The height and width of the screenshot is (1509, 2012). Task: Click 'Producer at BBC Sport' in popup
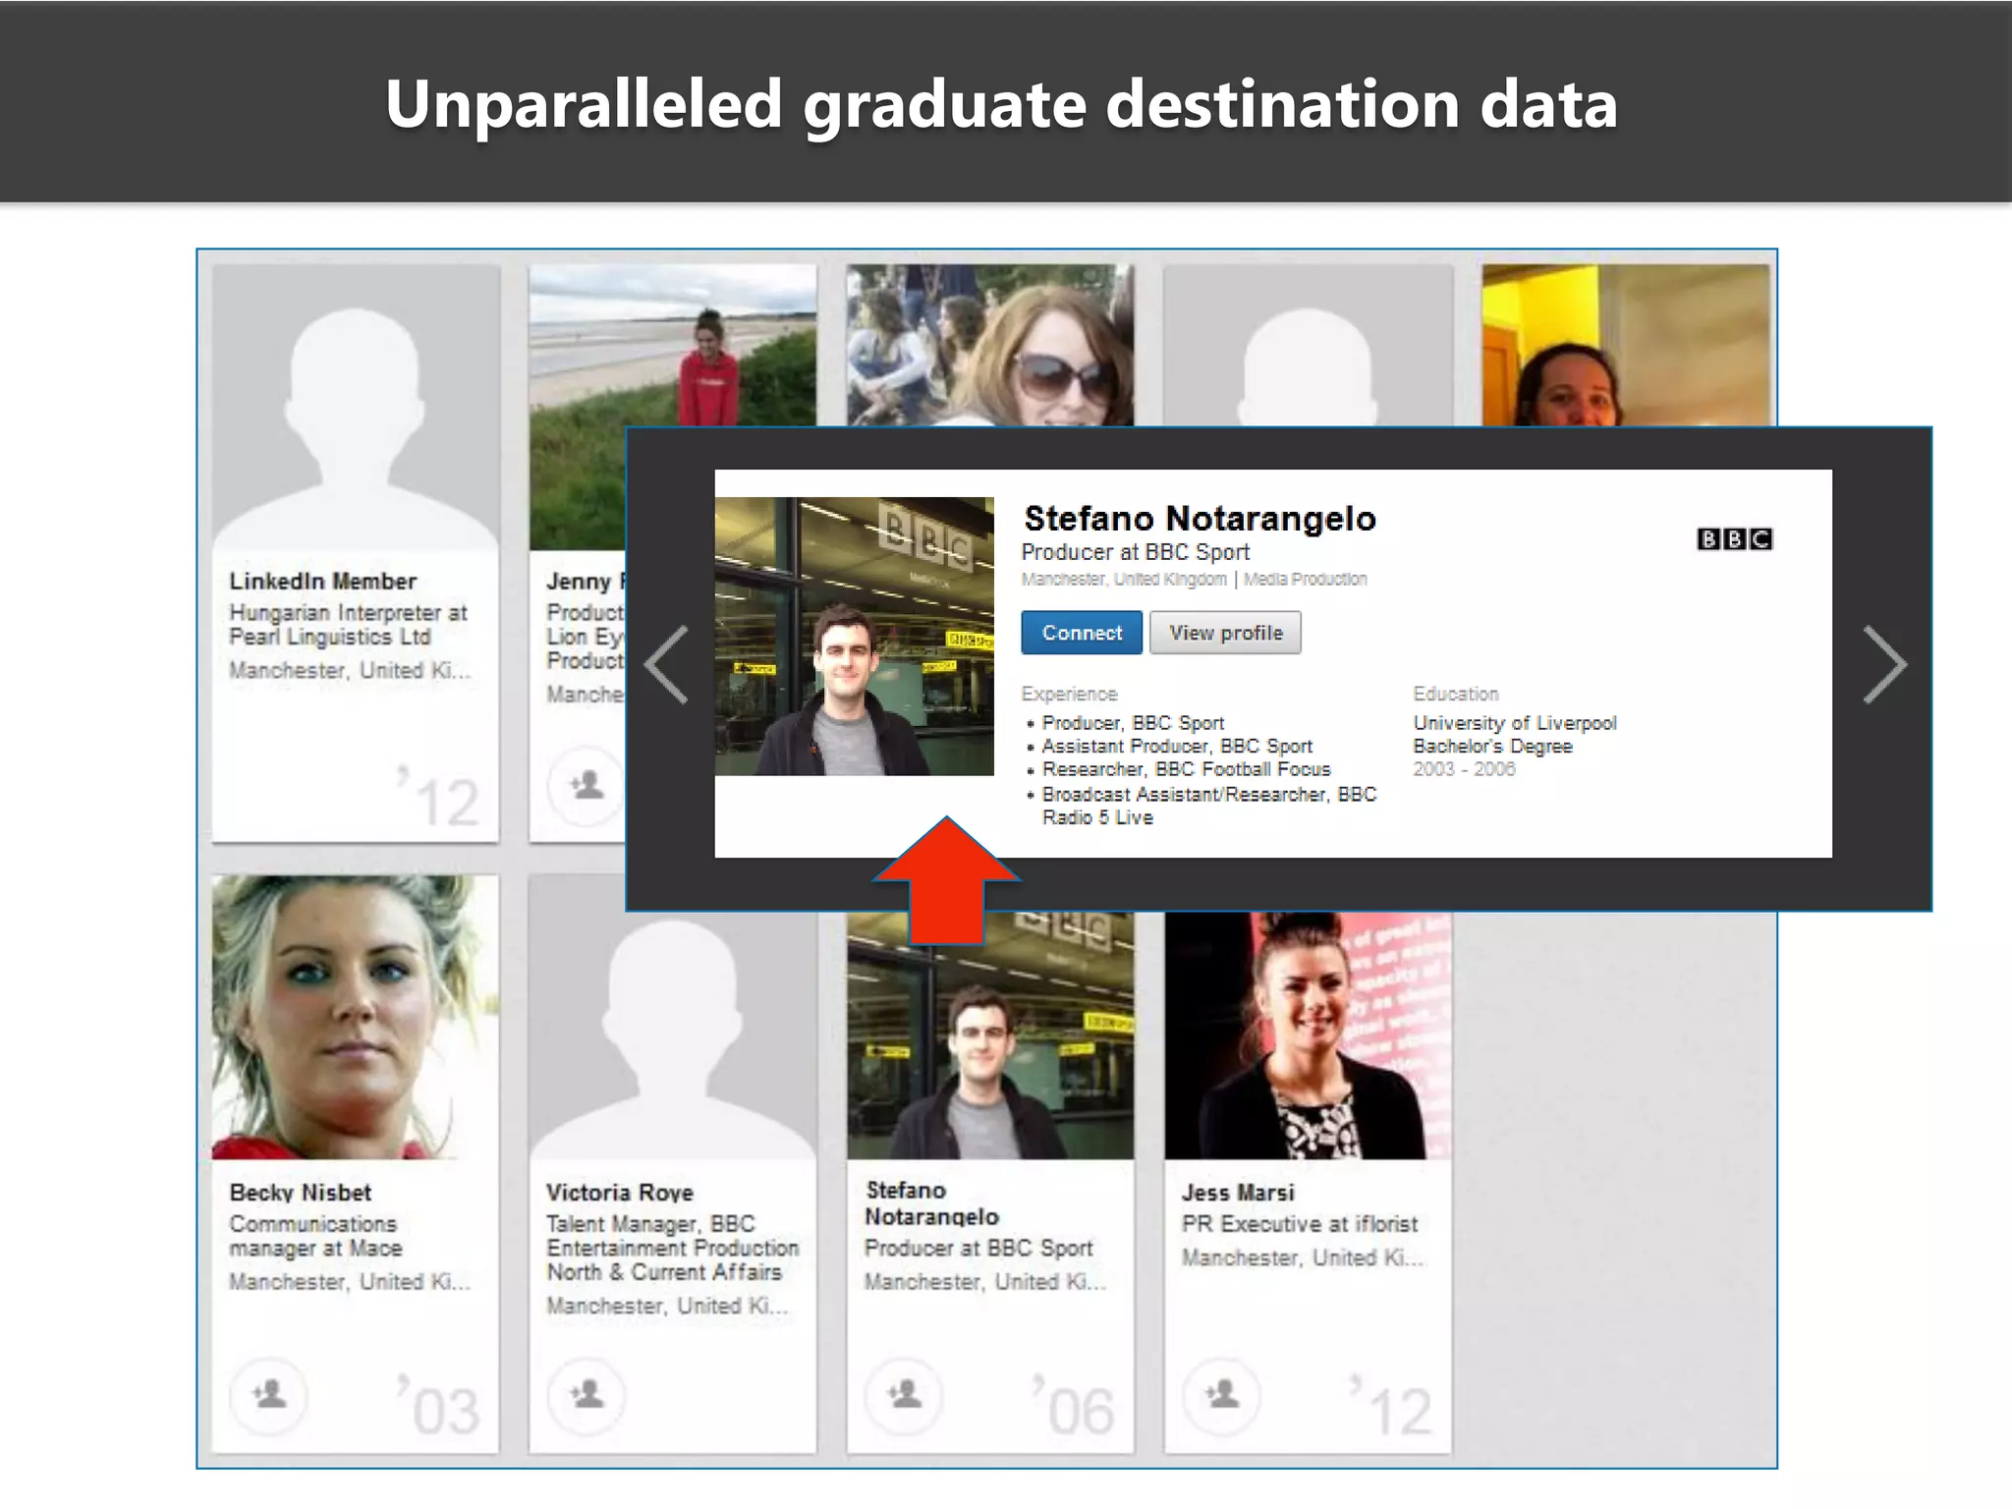click(x=1136, y=552)
